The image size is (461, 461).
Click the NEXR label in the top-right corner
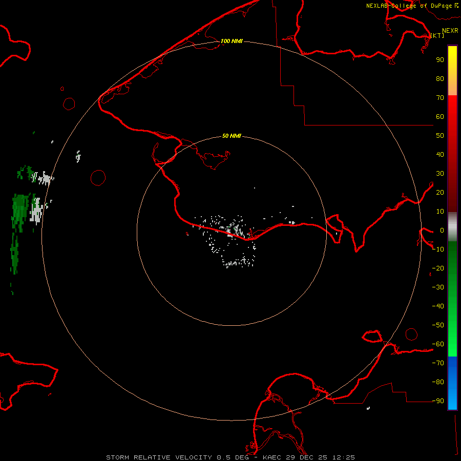(x=450, y=31)
